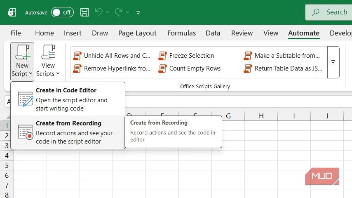Select column H header

coord(261,116)
